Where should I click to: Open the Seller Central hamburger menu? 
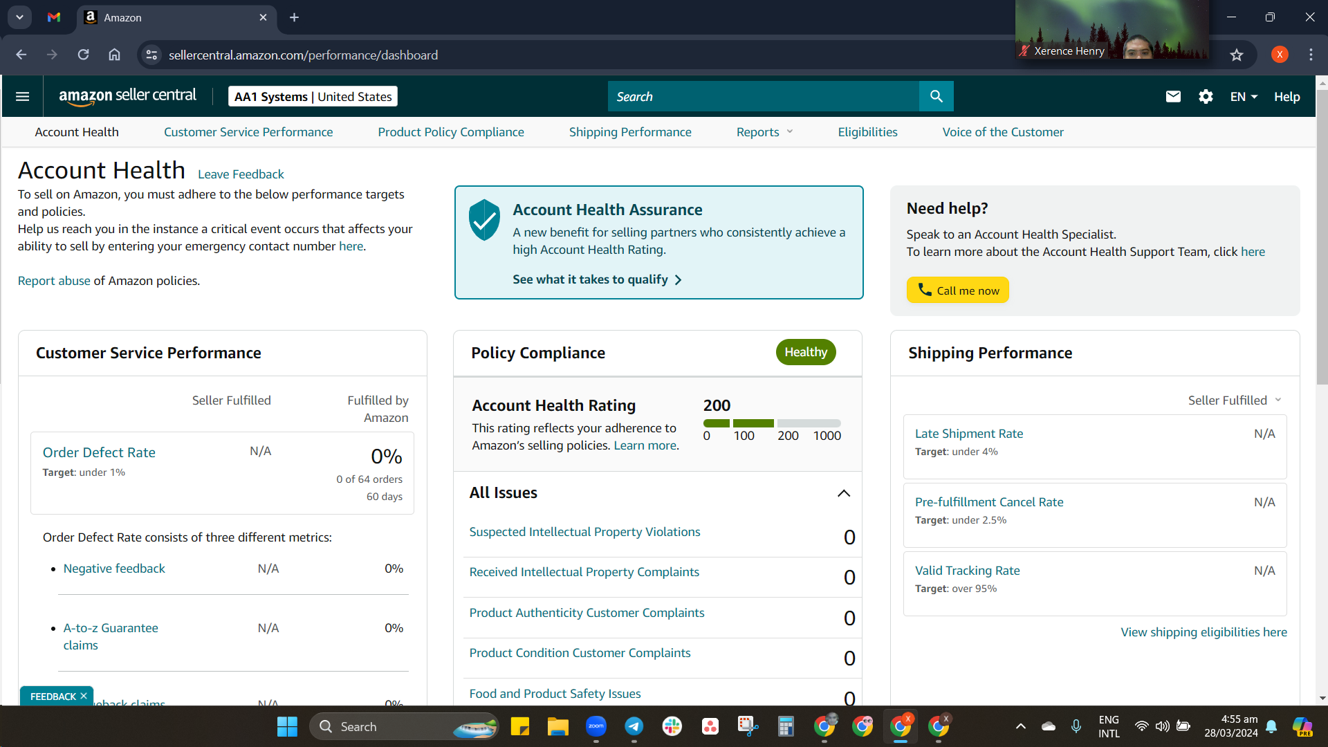pos(22,96)
